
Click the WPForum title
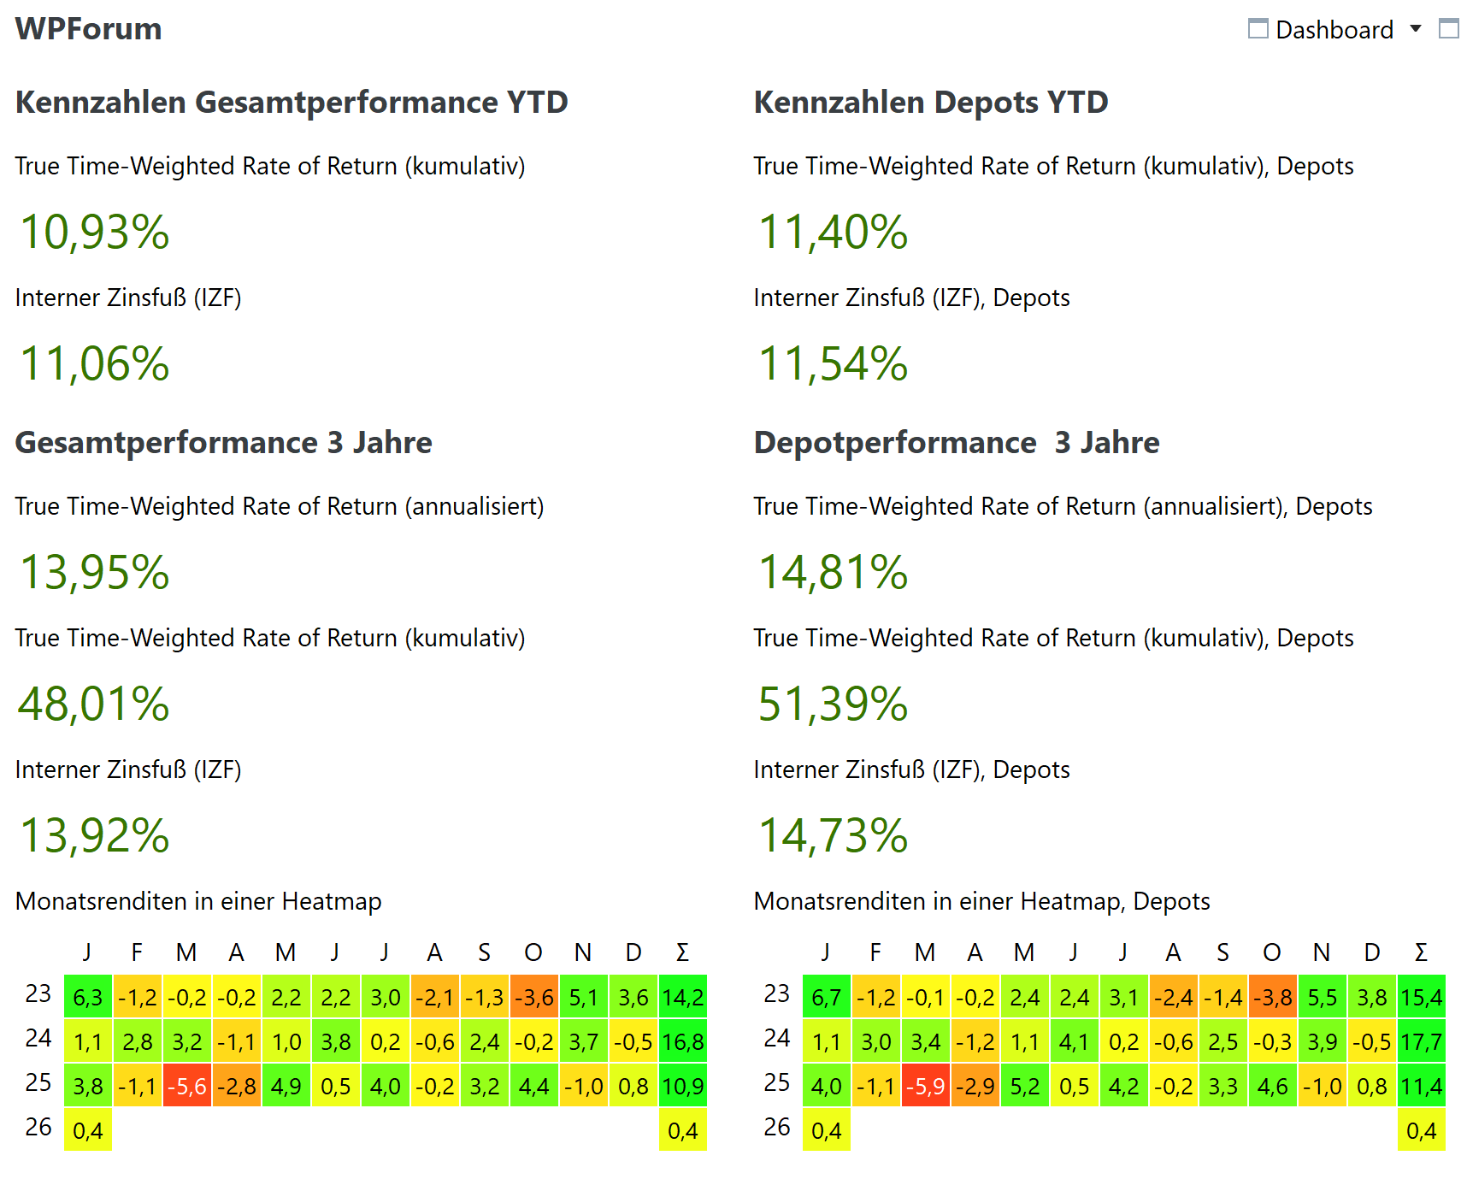(x=88, y=29)
